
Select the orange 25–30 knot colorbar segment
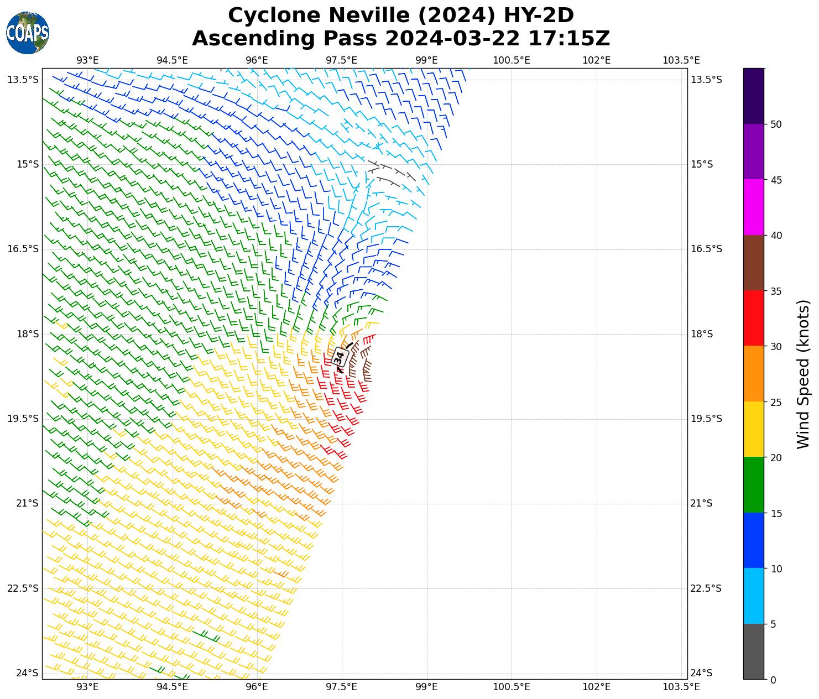[x=753, y=374]
